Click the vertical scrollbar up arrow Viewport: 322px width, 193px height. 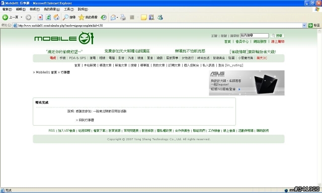[319, 31]
